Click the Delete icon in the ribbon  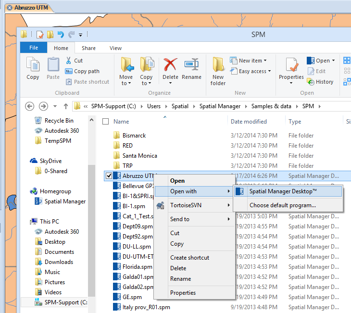pos(170,65)
